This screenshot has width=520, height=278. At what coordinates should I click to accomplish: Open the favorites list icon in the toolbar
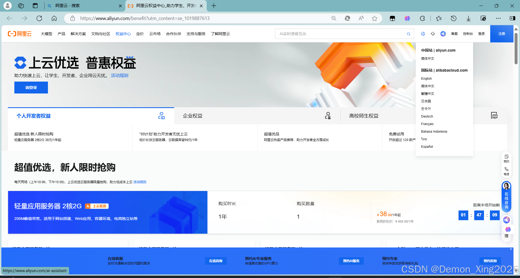tap(439, 18)
